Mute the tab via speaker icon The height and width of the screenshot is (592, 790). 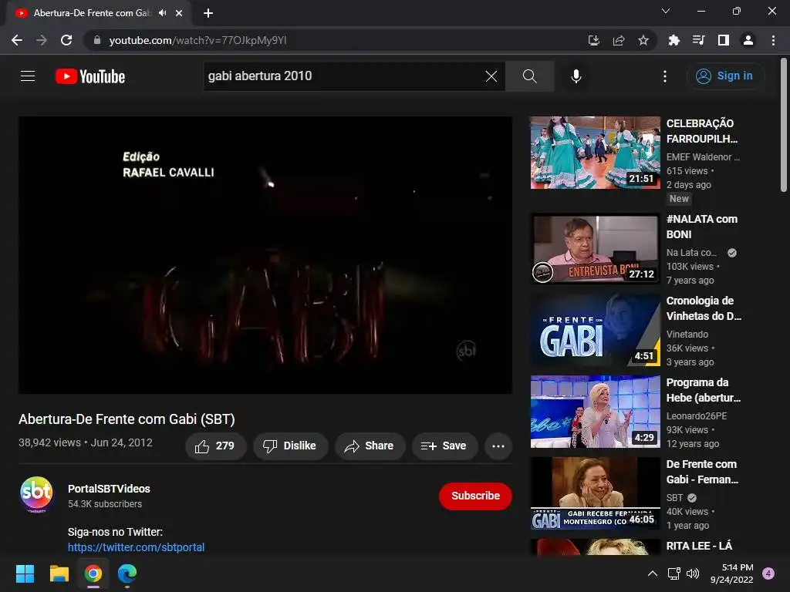[x=163, y=13]
